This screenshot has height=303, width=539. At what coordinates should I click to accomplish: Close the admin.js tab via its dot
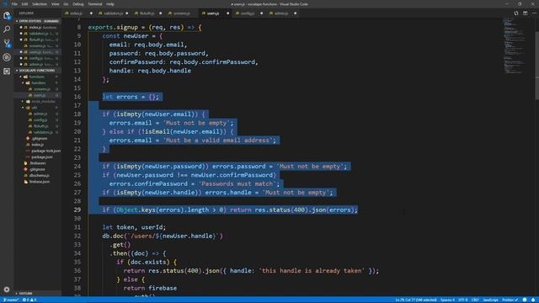[x=295, y=13]
